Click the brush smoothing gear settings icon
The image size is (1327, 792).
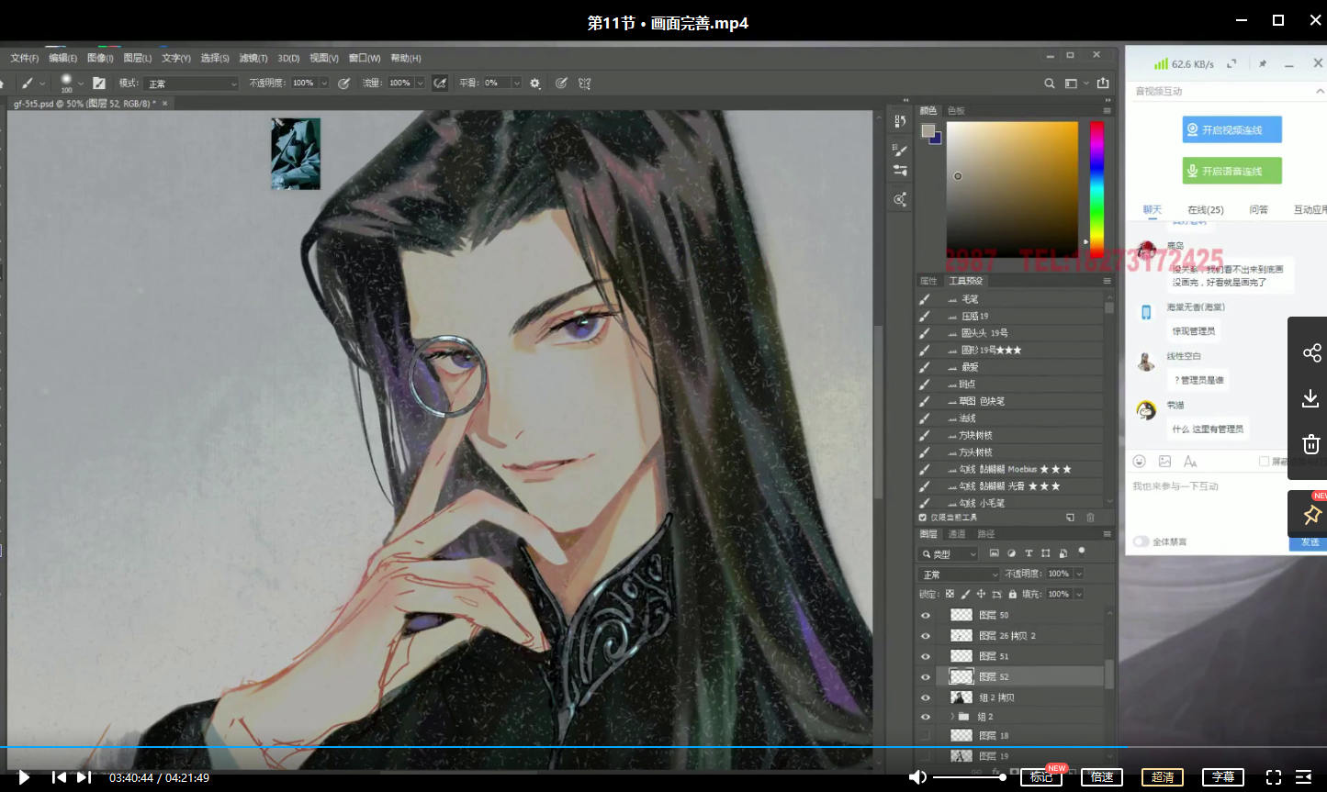point(535,83)
